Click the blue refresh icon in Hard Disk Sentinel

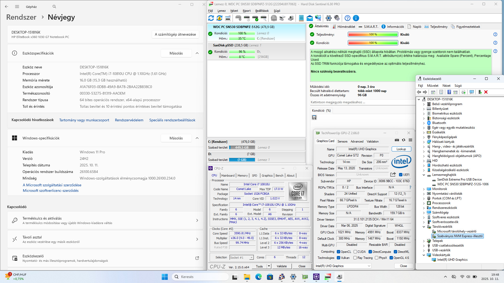tap(211, 18)
